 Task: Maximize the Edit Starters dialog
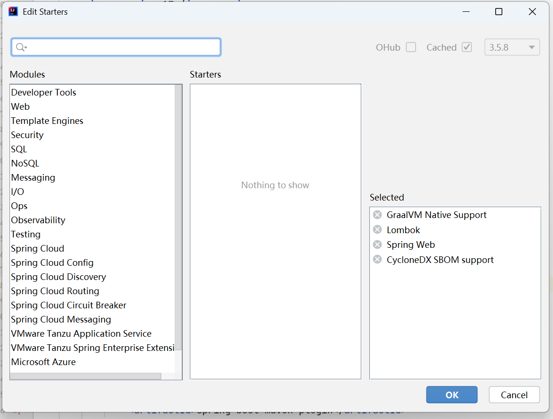click(499, 12)
